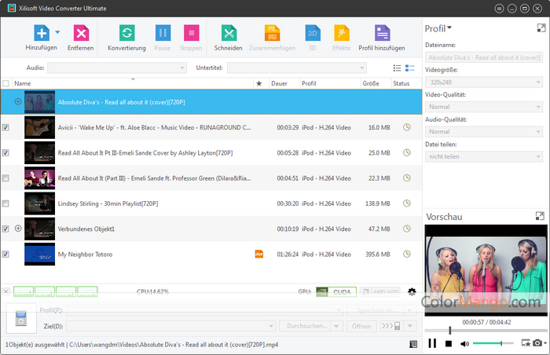Uncheck the Avicii Wake Me Up row
550x355 pixels.
click(5, 127)
